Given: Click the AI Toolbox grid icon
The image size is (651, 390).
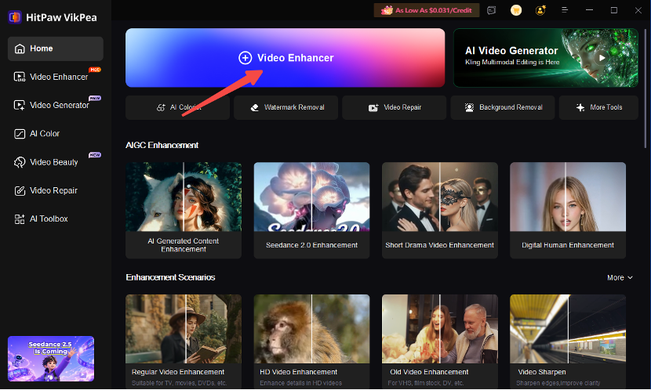Looking at the screenshot, I should coord(20,218).
